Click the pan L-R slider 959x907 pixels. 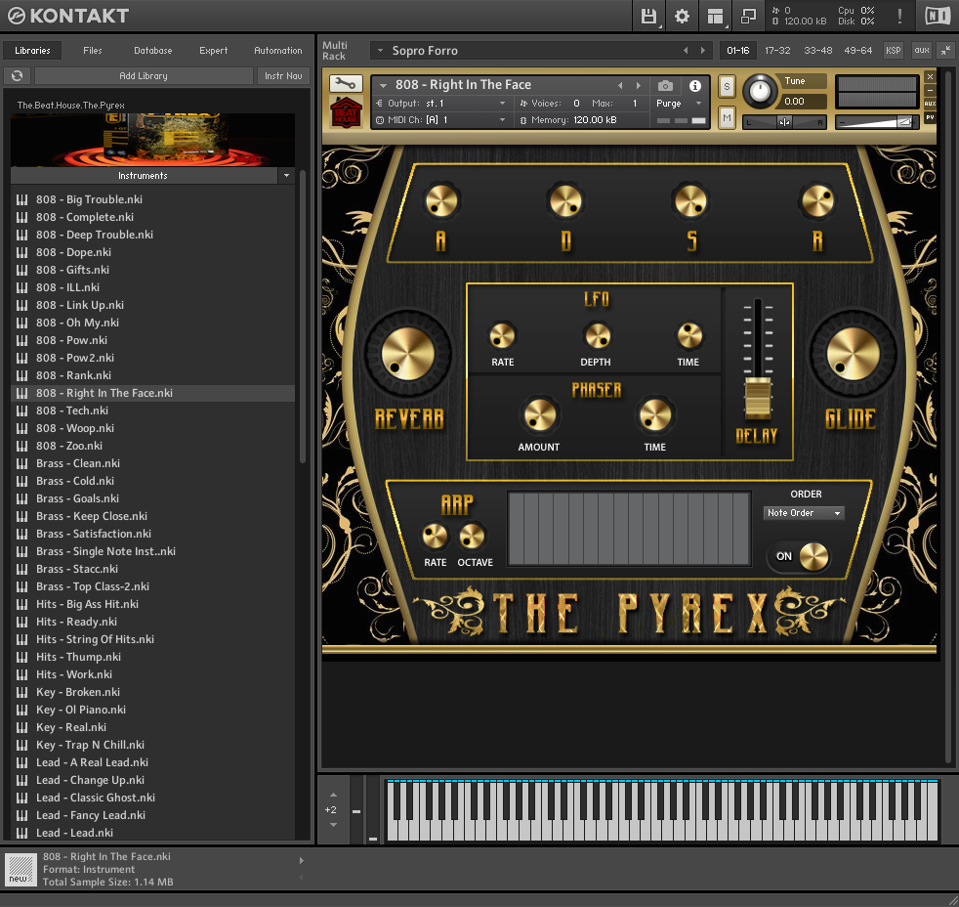(x=784, y=122)
